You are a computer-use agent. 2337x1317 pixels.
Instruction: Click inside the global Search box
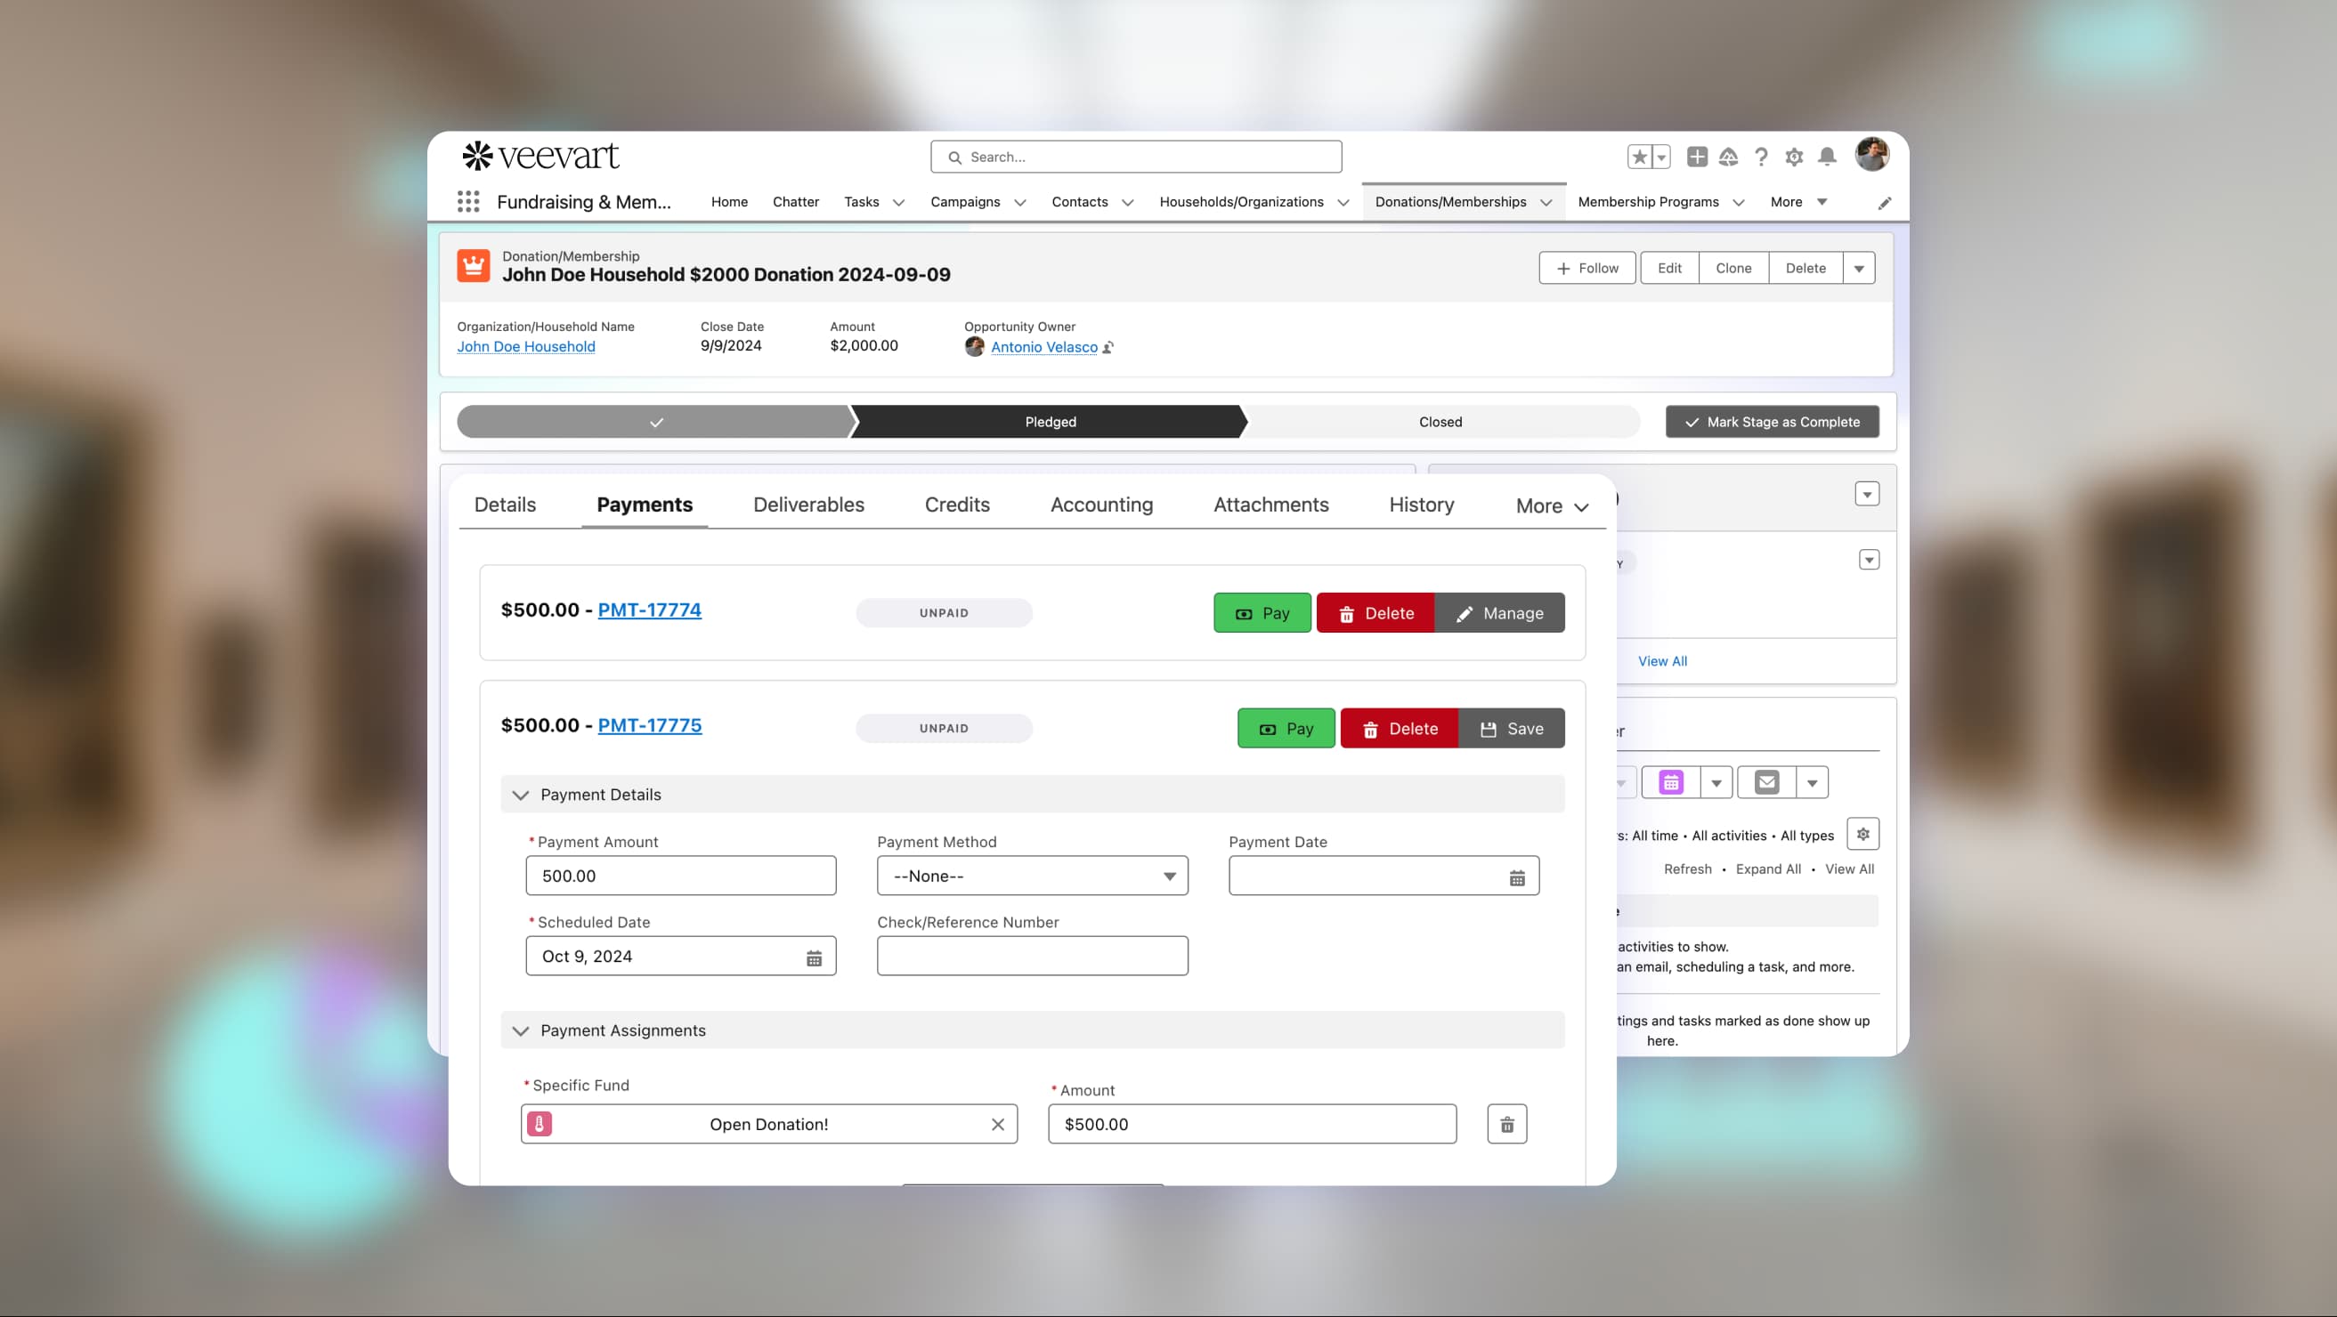click(x=1135, y=156)
